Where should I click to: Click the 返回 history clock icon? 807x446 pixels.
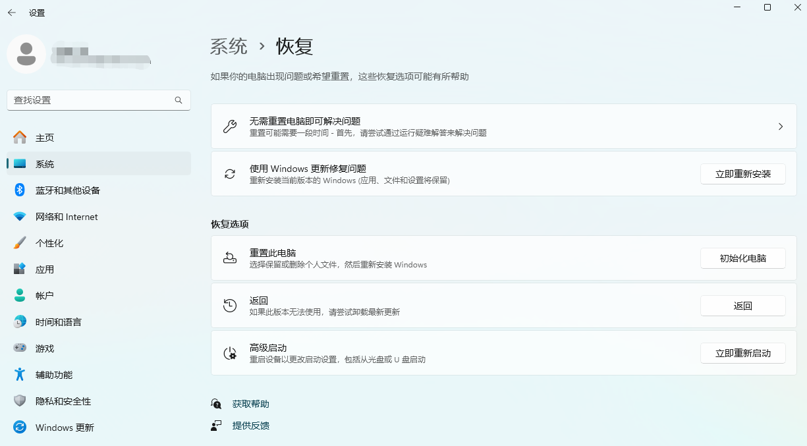pyautogui.click(x=230, y=306)
